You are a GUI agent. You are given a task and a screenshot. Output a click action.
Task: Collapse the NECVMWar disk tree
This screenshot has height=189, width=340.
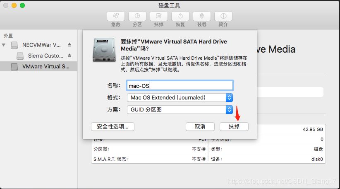[4, 45]
